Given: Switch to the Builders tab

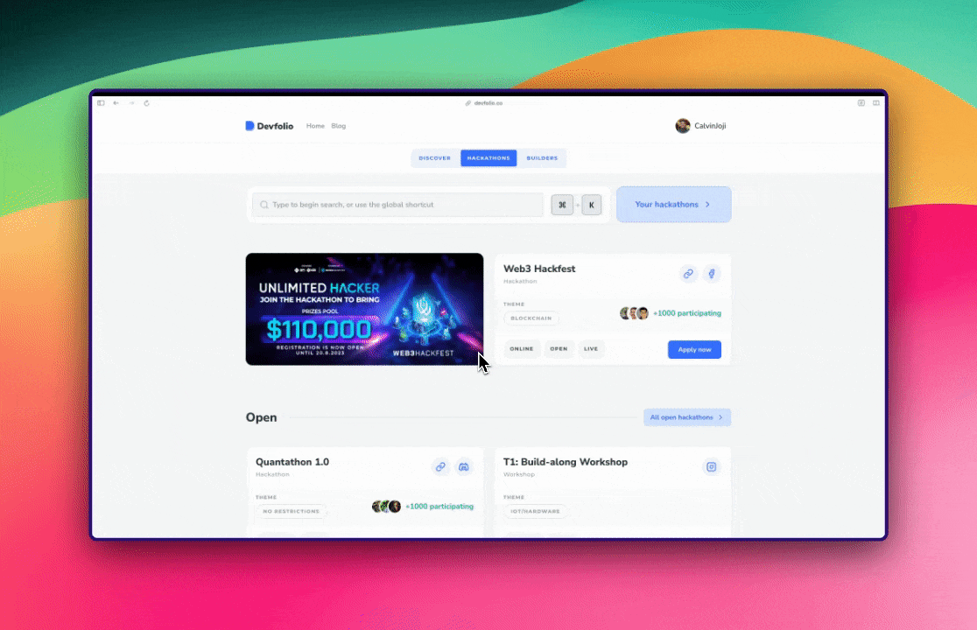Looking at the screenshot, I should [542, 158].
